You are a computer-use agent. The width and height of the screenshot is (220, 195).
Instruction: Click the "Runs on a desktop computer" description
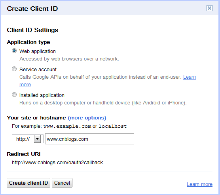[103, 103]
